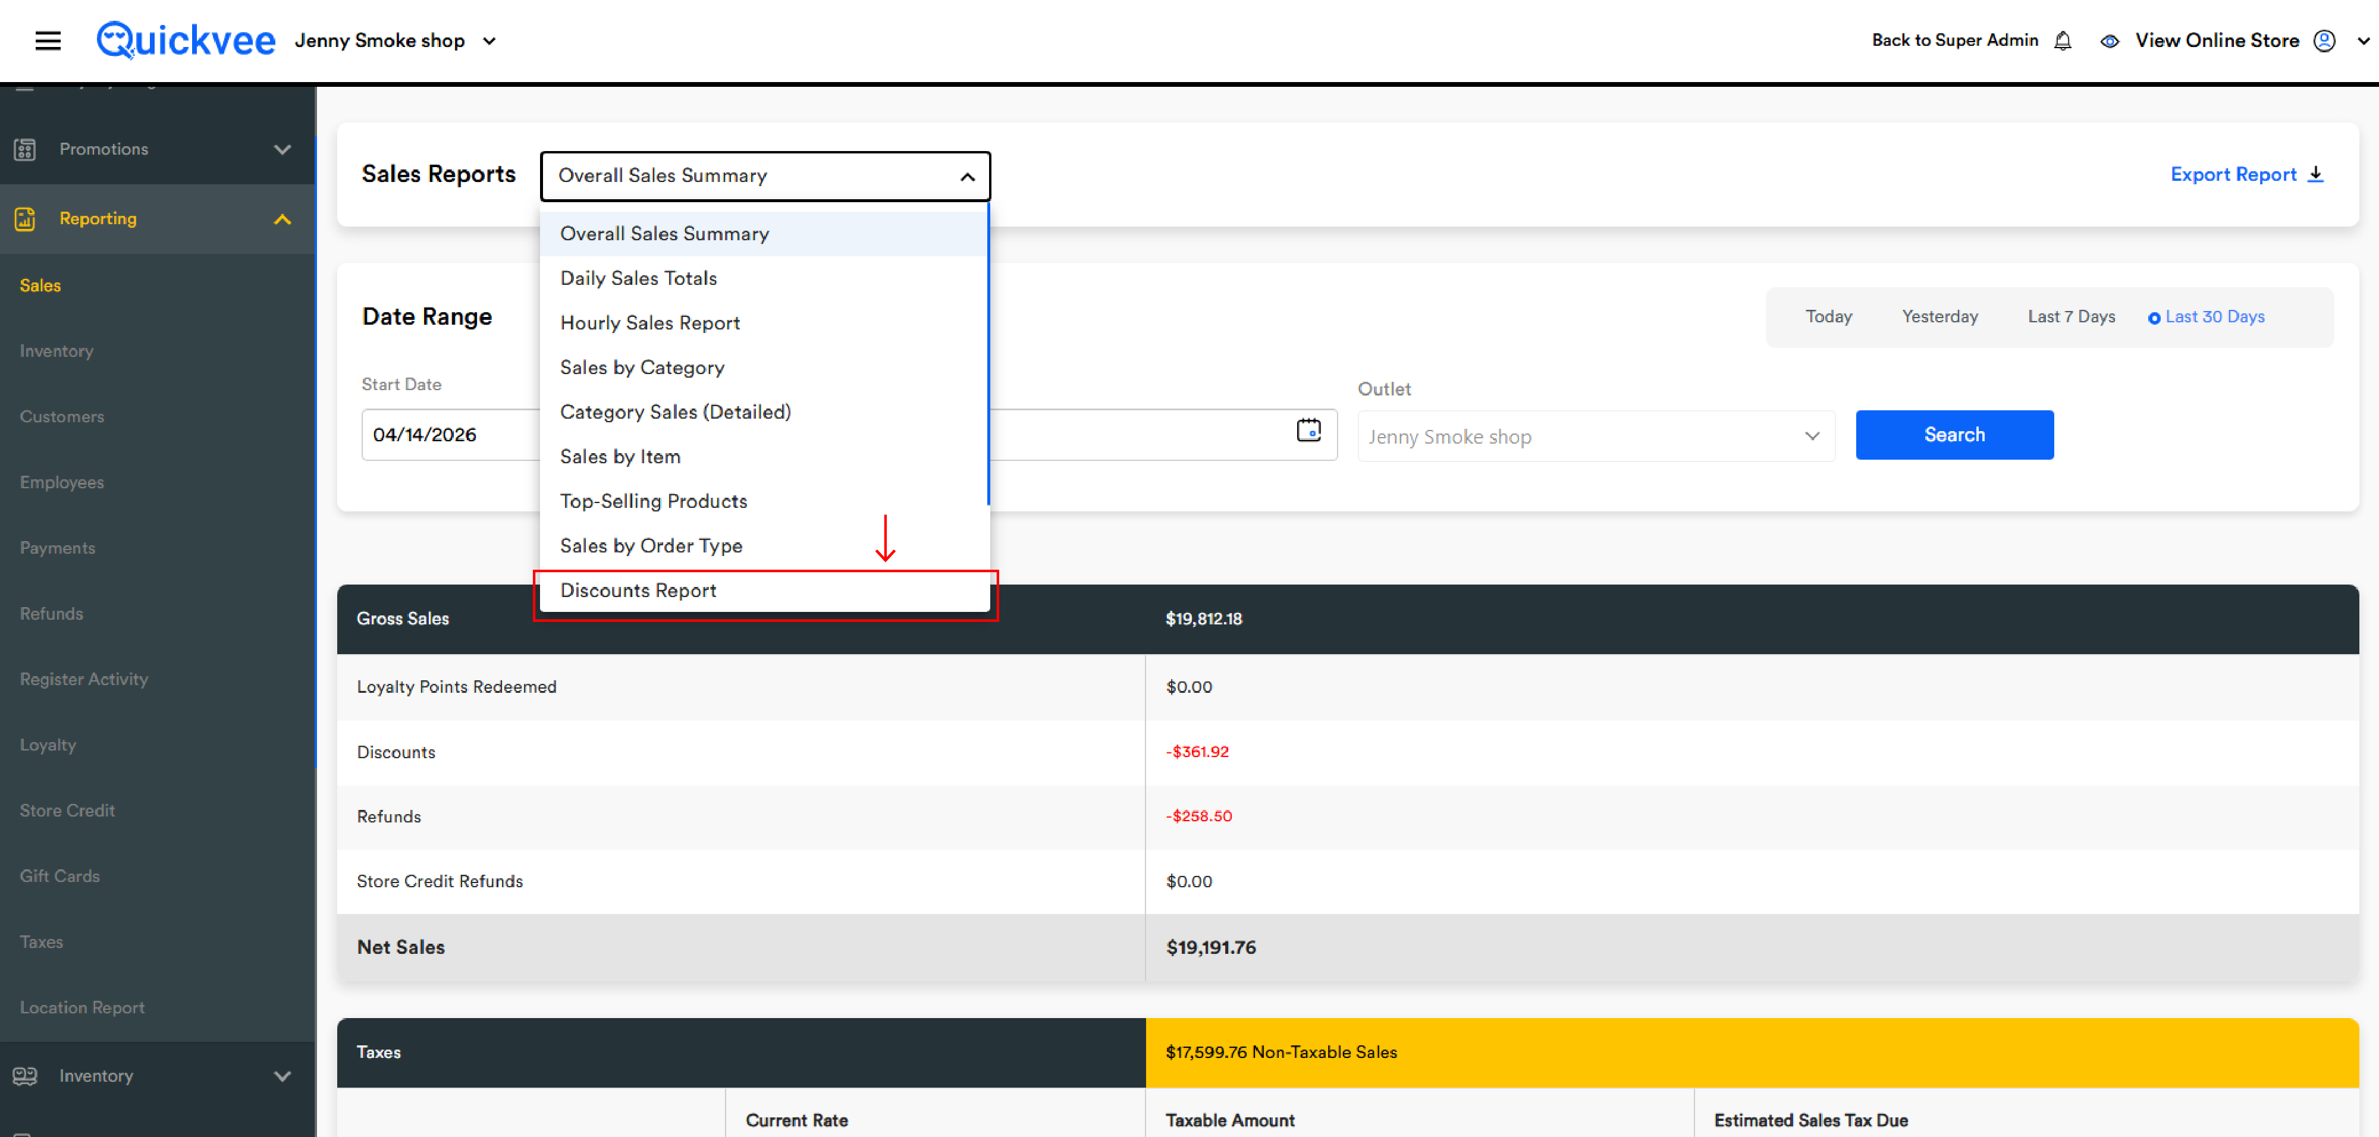
Task: Click the Net Sales total $19,191.76
Action: [x=1211, y=948]
